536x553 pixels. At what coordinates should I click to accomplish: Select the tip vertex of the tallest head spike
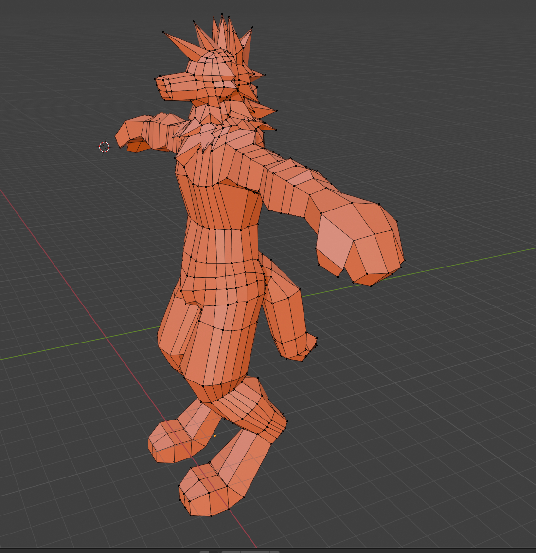222,14
